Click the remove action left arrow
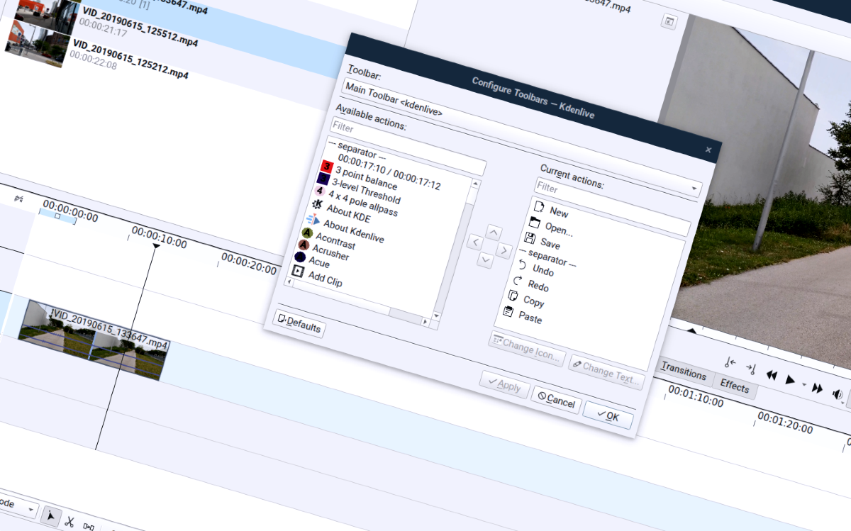851x531 pixels. click(x=475, y=242)
